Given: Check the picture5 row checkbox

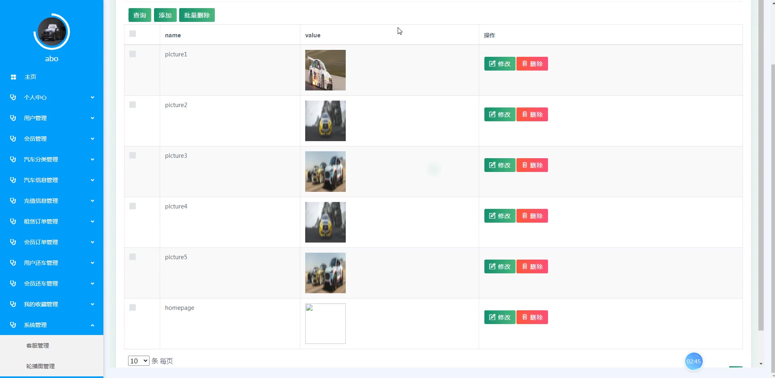Looking at the screenshot, I should click(x=133, y=257).
